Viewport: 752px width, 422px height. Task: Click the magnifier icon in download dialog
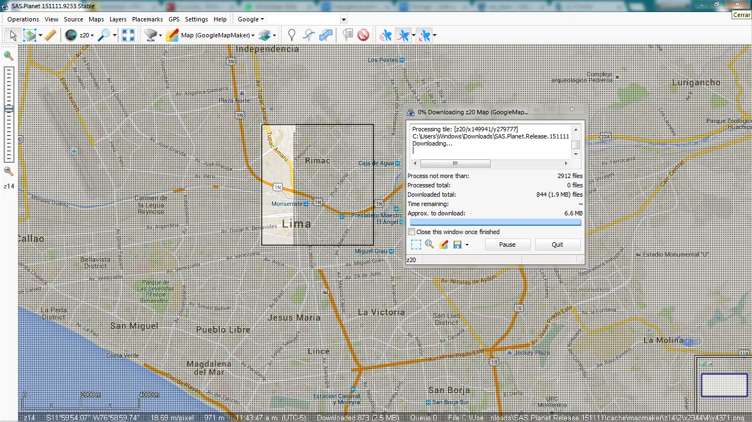429,245
